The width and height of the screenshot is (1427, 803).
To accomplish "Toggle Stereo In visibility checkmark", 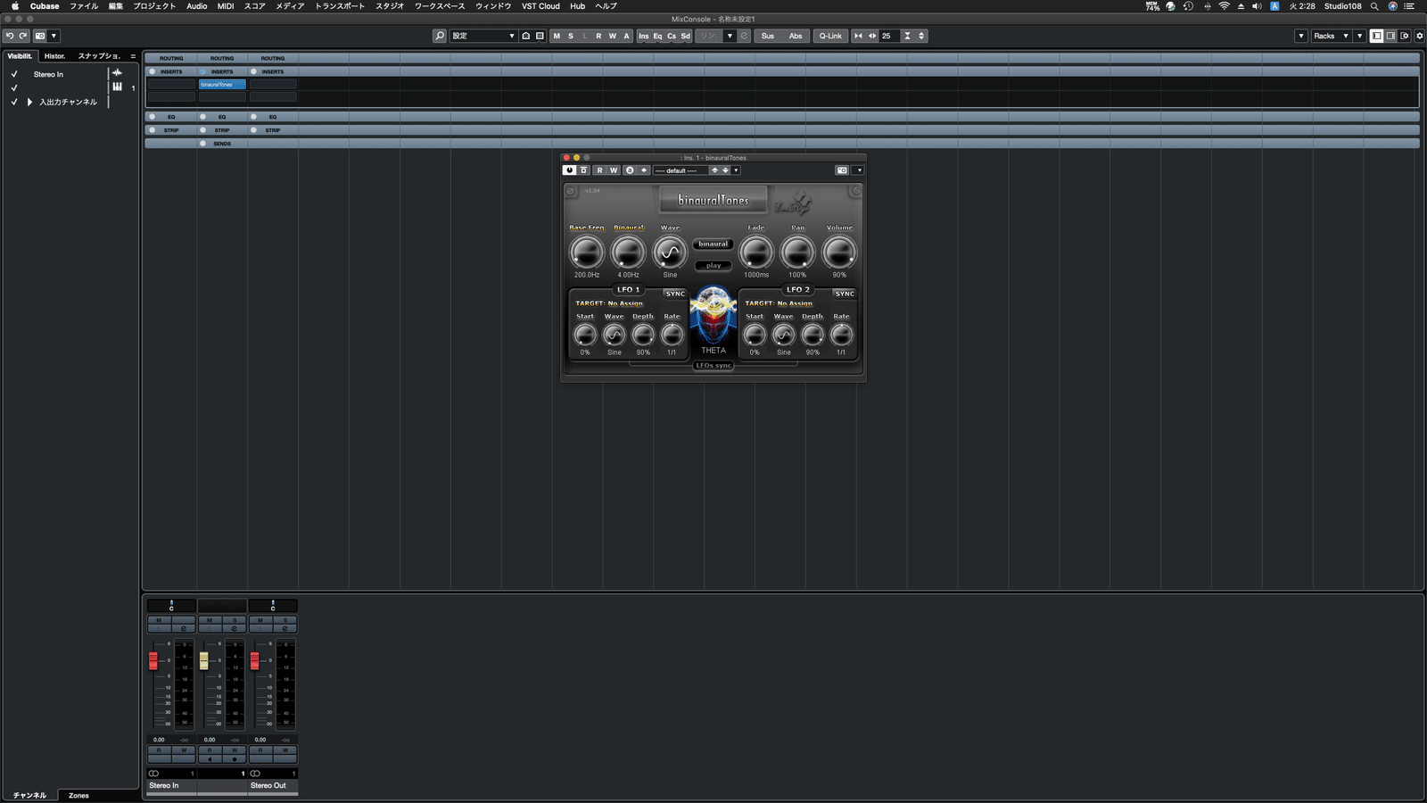I will pos(14,74).
